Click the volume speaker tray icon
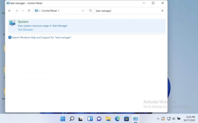 174,119
